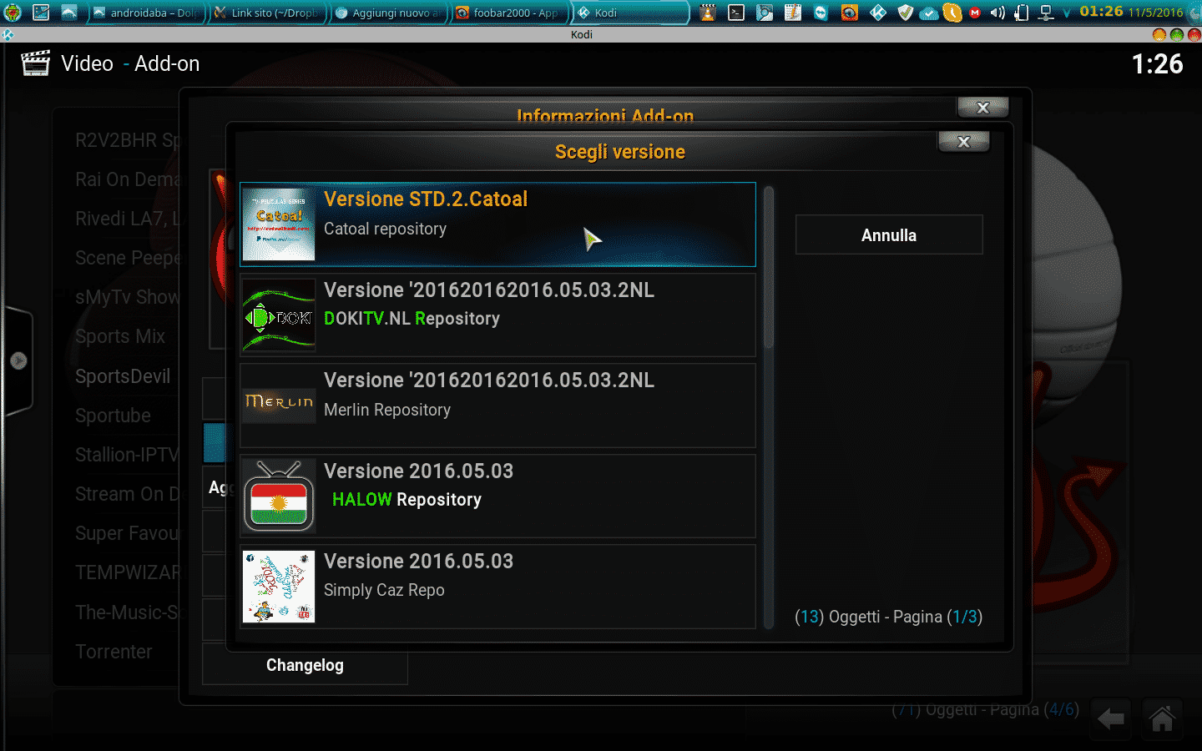Open the network connection tray icon

(1045, 13)
